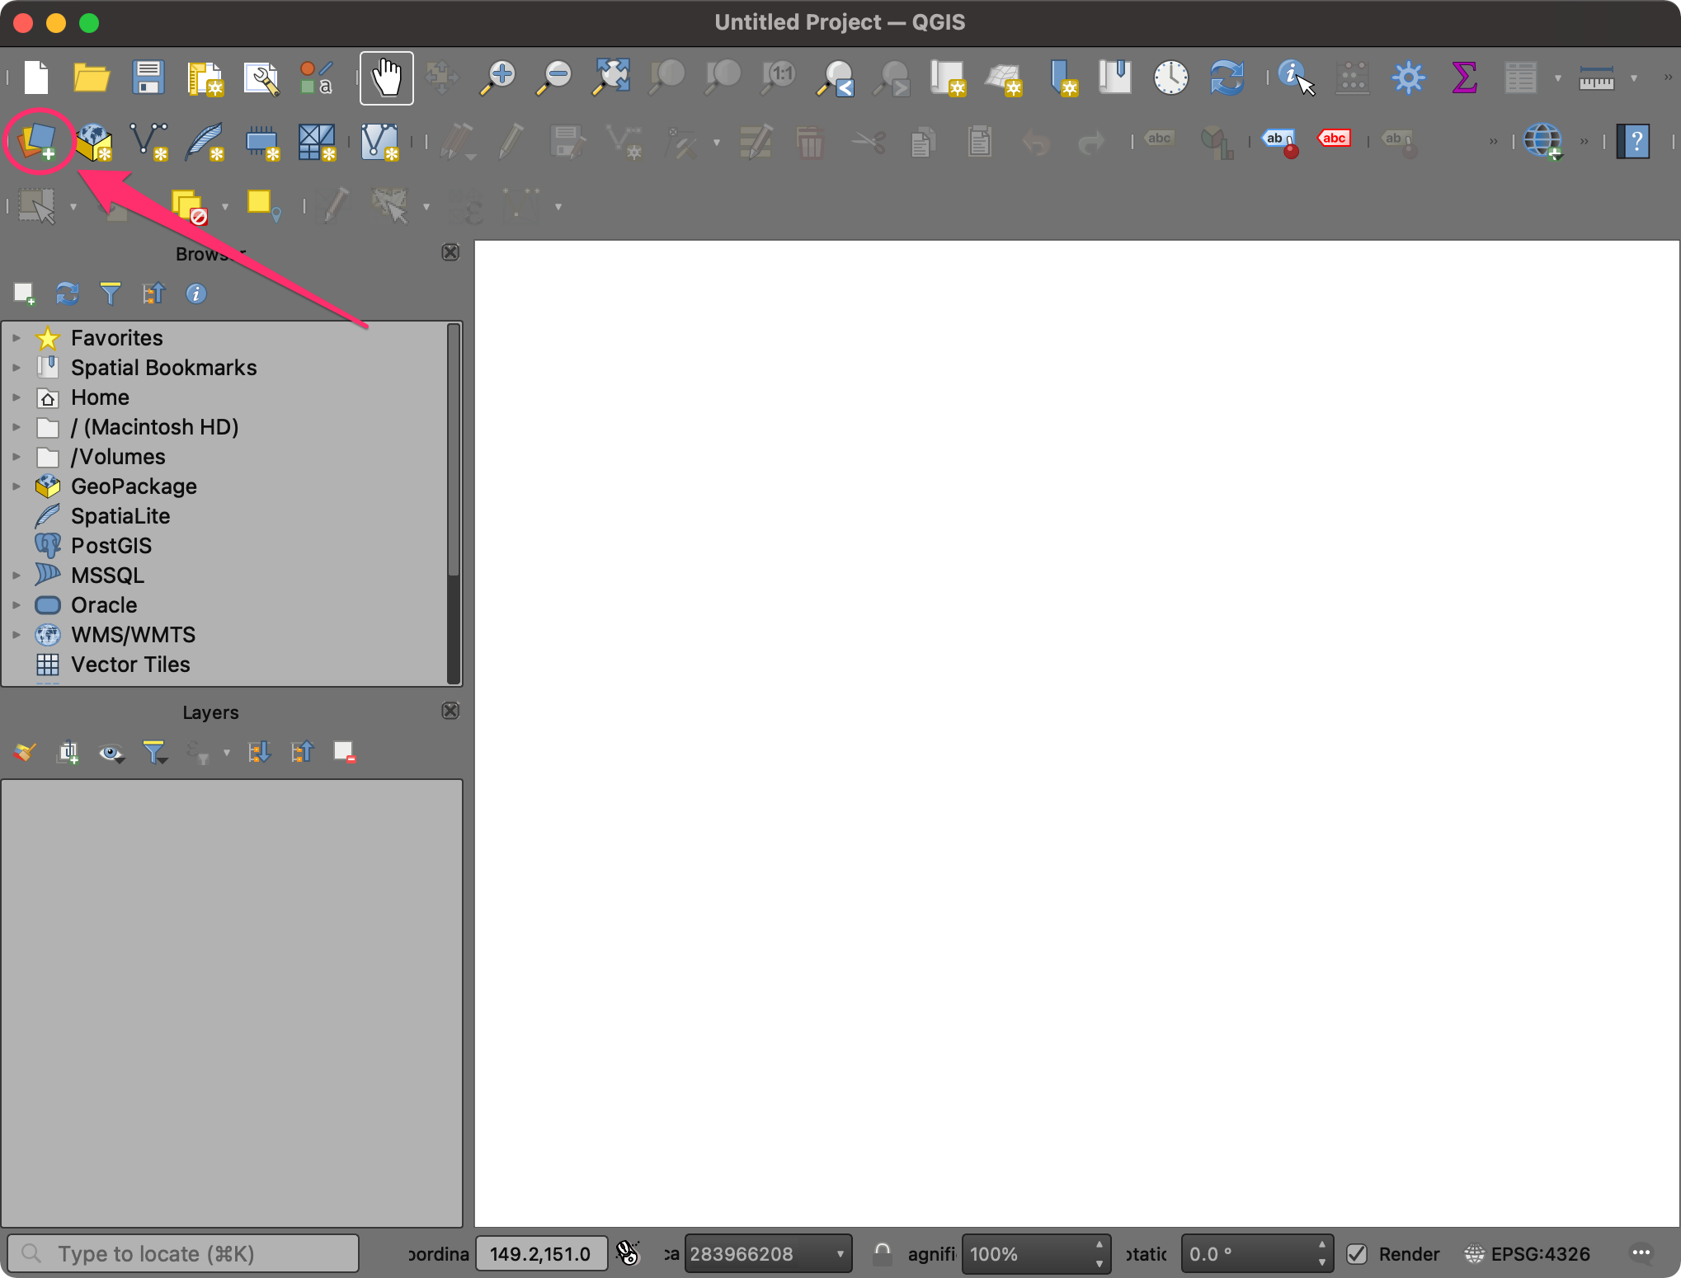Expand the /Volumes folder
Screen dimensions: 1681x1278
click(16, 457)
